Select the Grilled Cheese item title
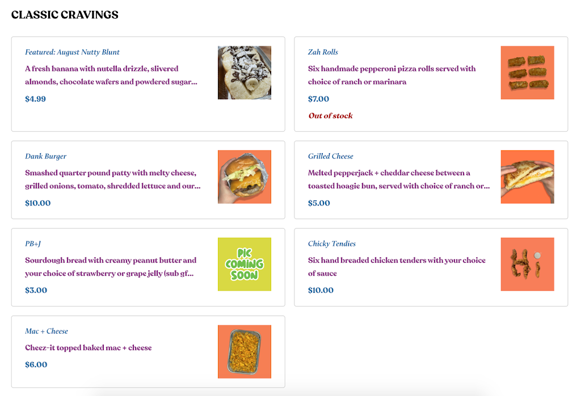This screenshot has width=581, height=396. [330, 157]
